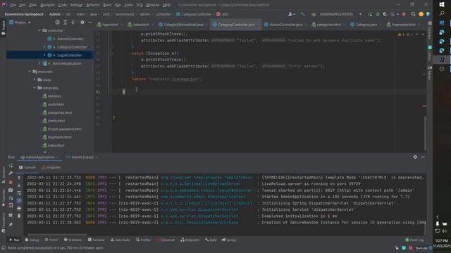Click the wrench icon in Run panel
451x253 pixels.
click(11, 173)
